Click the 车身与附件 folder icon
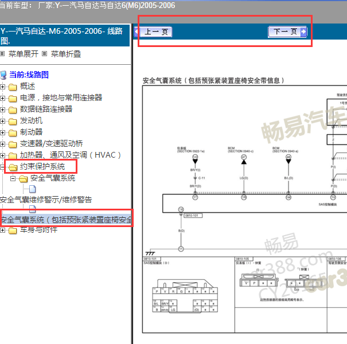The image size is (347, 344). point(13,230)
